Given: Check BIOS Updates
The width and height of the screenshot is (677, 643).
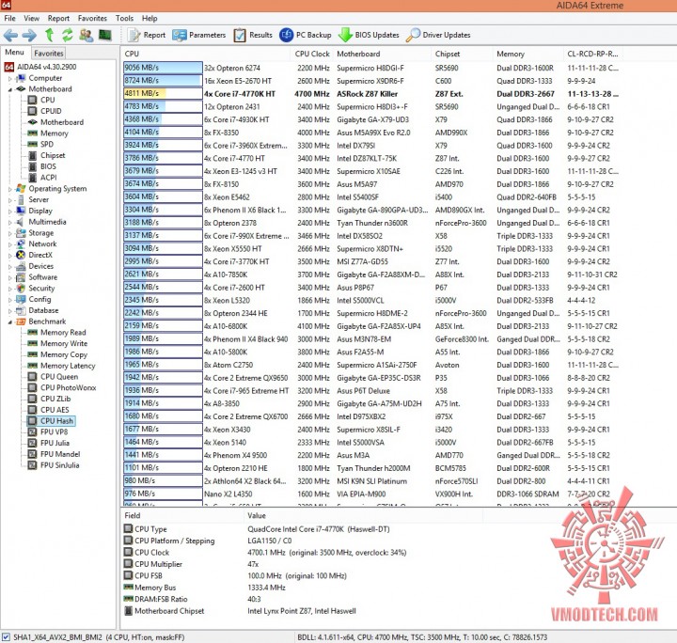Looking at the screenshot, I should tap(369, 35).
